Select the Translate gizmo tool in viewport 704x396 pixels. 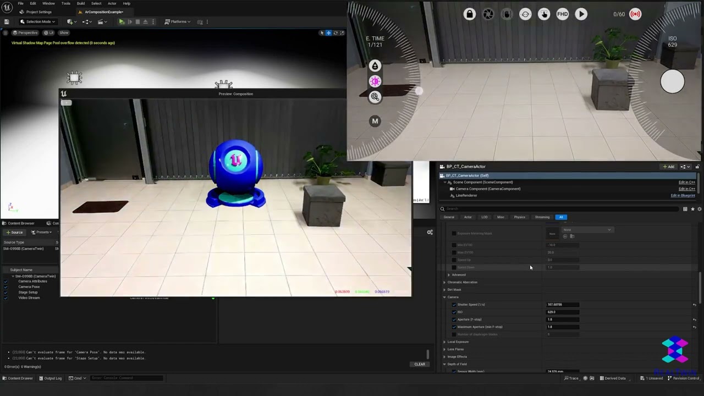[x=328, y=33]
